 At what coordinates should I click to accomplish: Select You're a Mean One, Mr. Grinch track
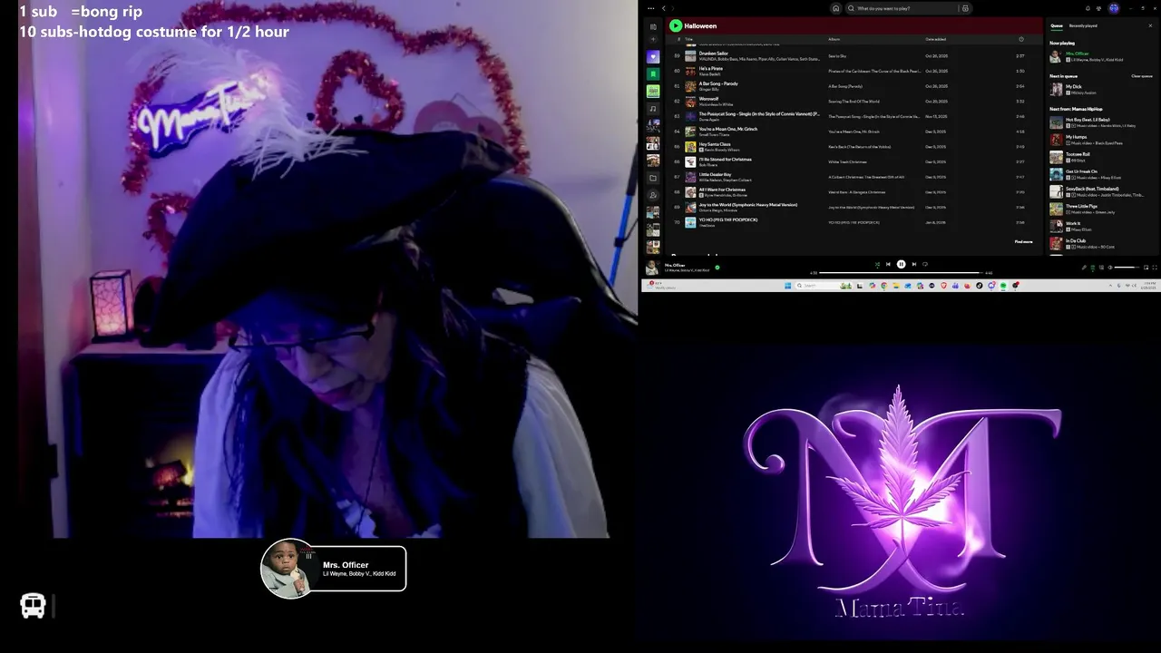coord(855,132)
